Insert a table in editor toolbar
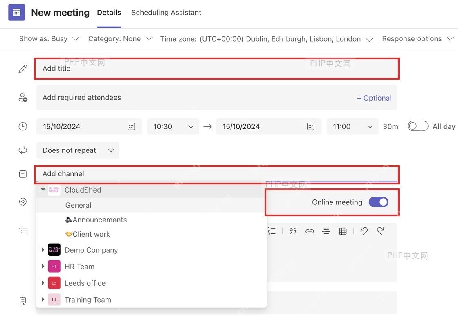This screenshot has height=316, width=458. point(343,231)
